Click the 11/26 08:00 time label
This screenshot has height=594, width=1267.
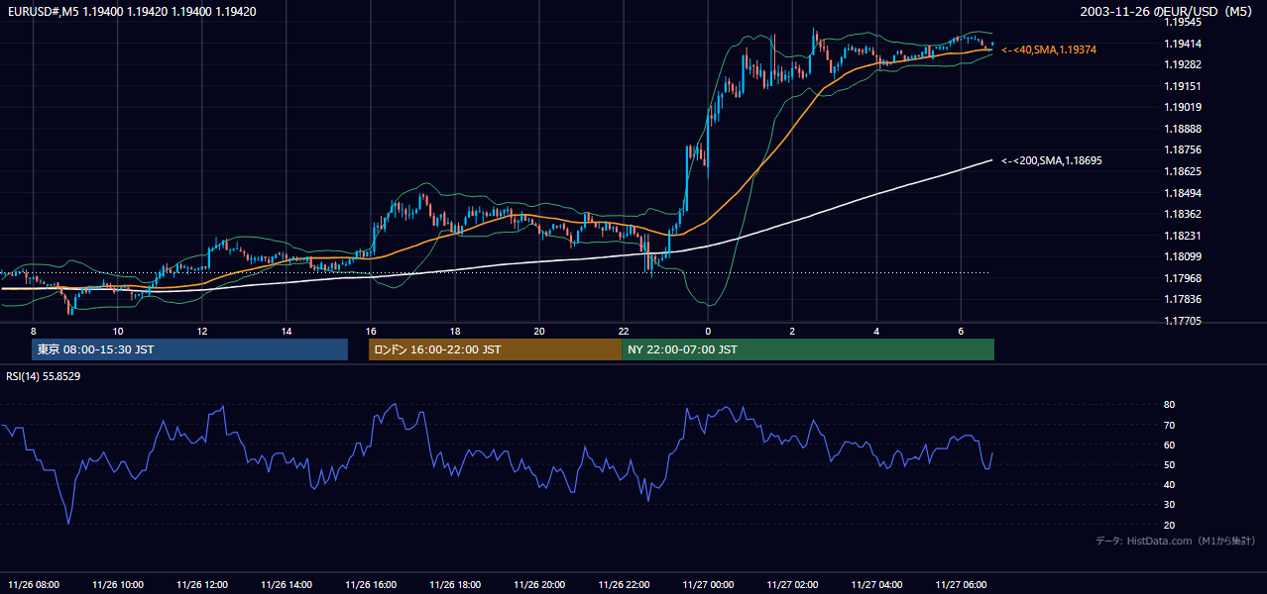[34, 585]
